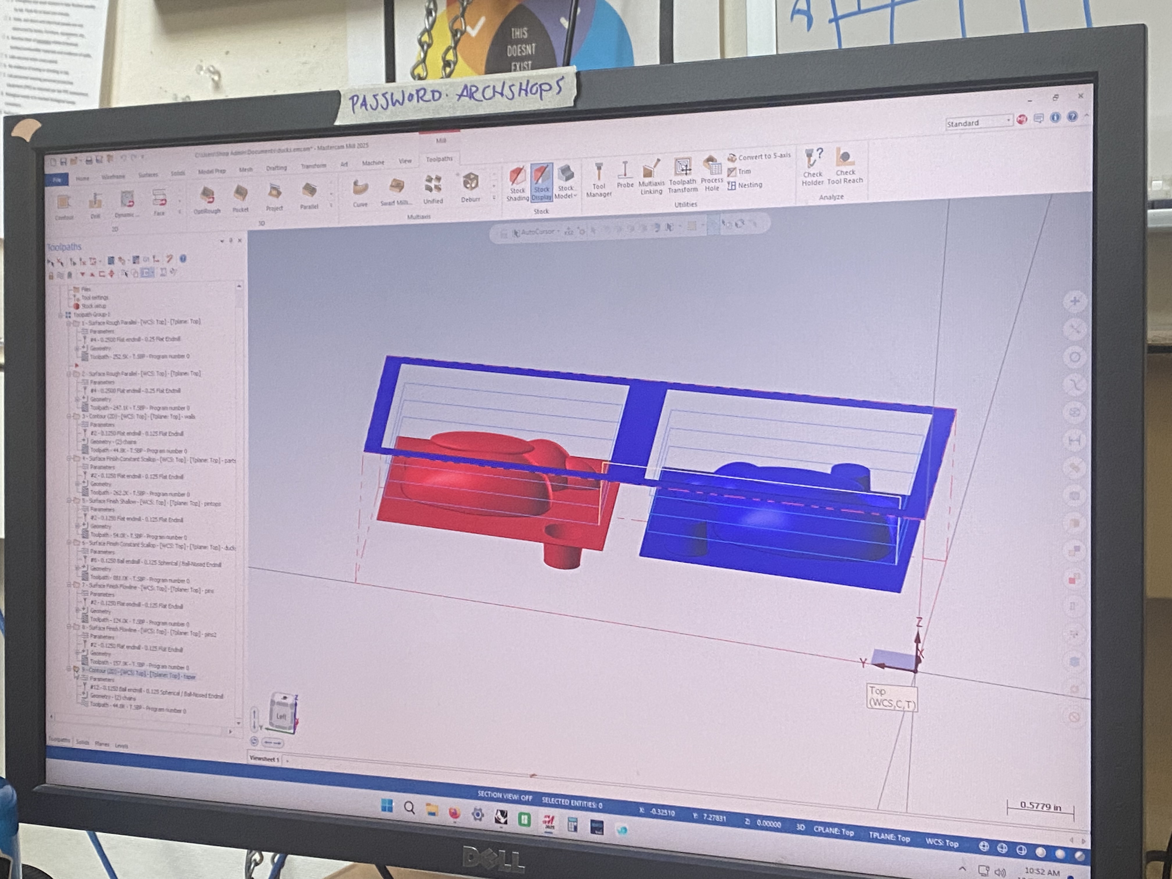Switch to the Home ribbon tab
1172x879 pixels.
tap(82, 178)
